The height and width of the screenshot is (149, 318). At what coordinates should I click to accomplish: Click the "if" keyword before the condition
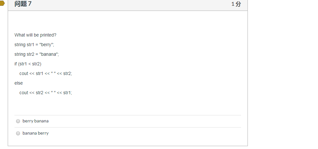click(16, 64)
